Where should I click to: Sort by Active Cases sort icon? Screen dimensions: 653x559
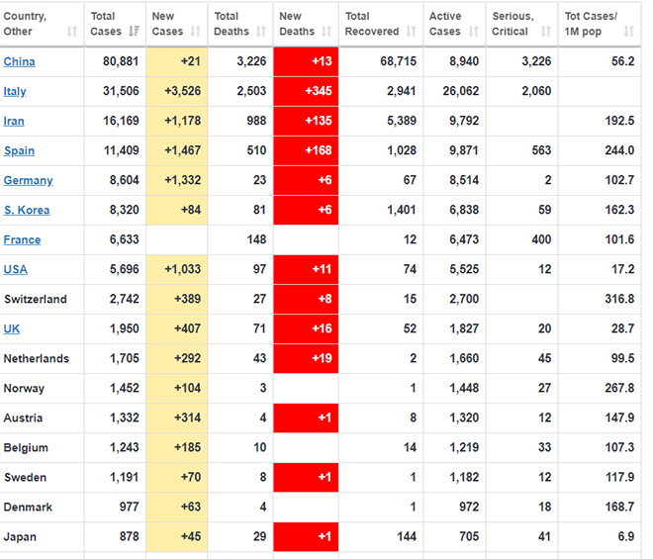(473, 32)
